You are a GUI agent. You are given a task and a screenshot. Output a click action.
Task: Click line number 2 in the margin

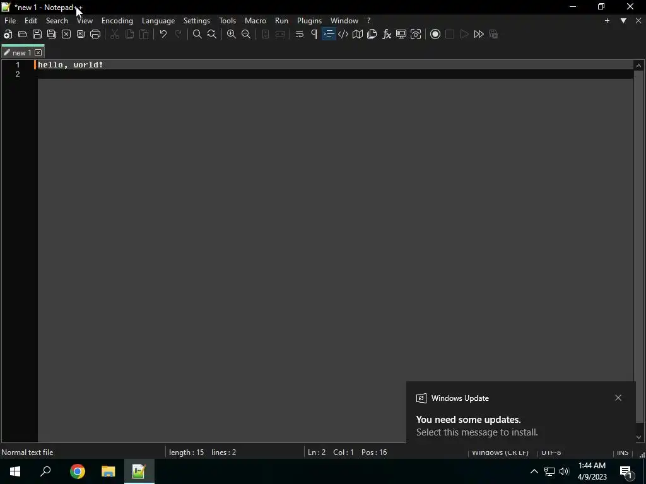[x=17, y=74]
